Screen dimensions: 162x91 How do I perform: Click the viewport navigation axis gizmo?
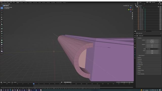pyautogui.click(x=131, y=10)
